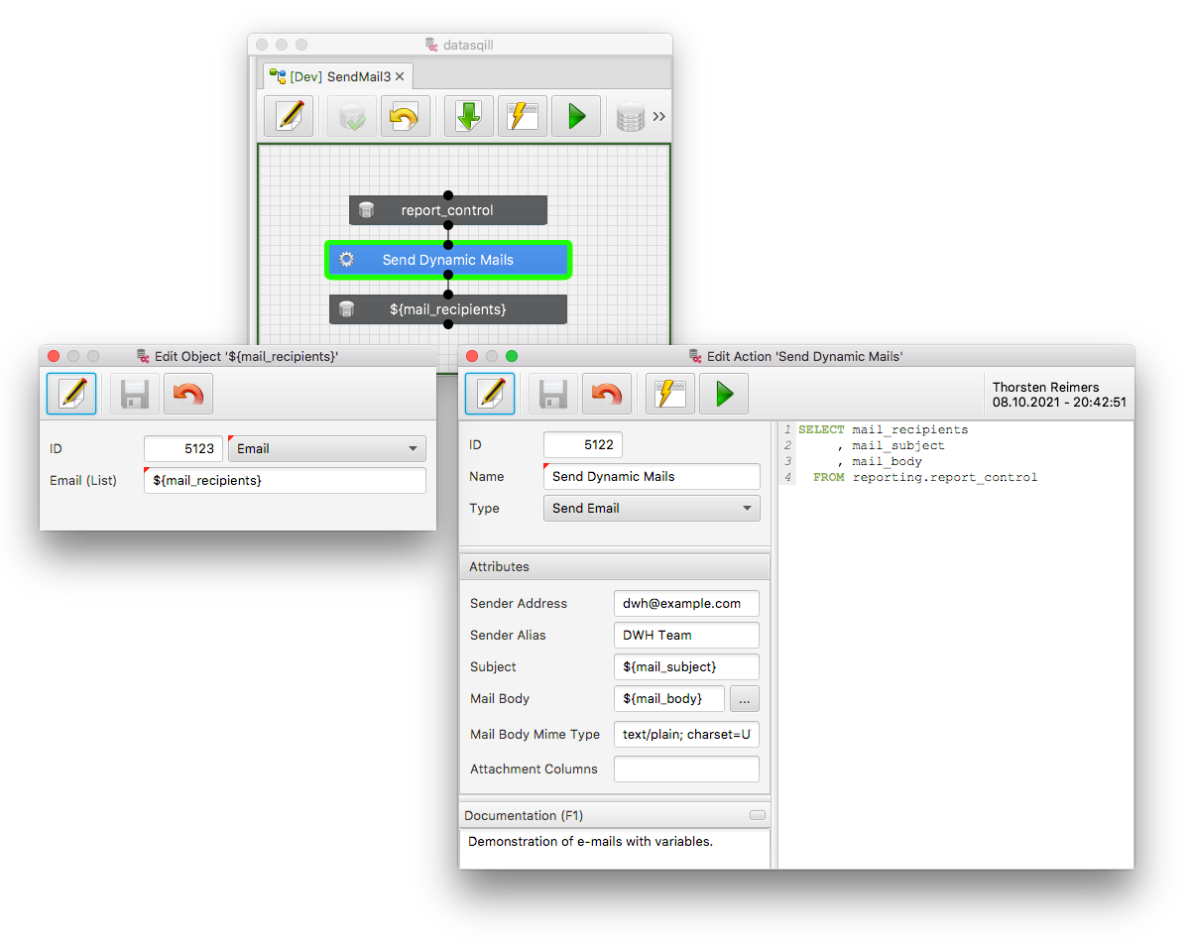The height and width of the screenshot is (949, 1190).
Task: Click the save disk icon in Edit Action window
Action: [x=553, y=395]
